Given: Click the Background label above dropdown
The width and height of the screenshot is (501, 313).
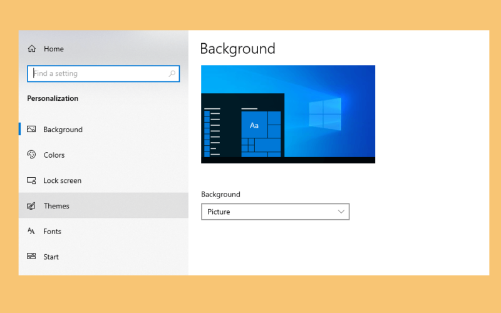Looking at the screenshot, I should (x=220, y=194).
